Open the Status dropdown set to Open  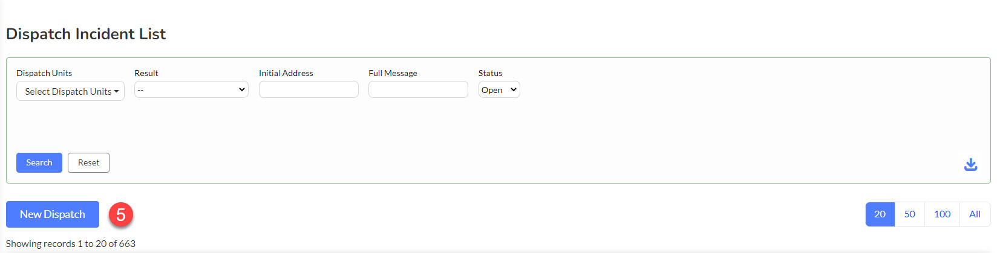[499, 89]
